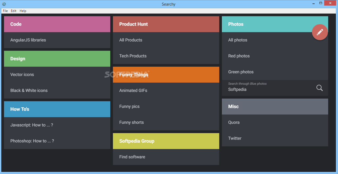The image size is (338, 174).
Task: Open Vector icons search entry
Action: coord(22,75)
